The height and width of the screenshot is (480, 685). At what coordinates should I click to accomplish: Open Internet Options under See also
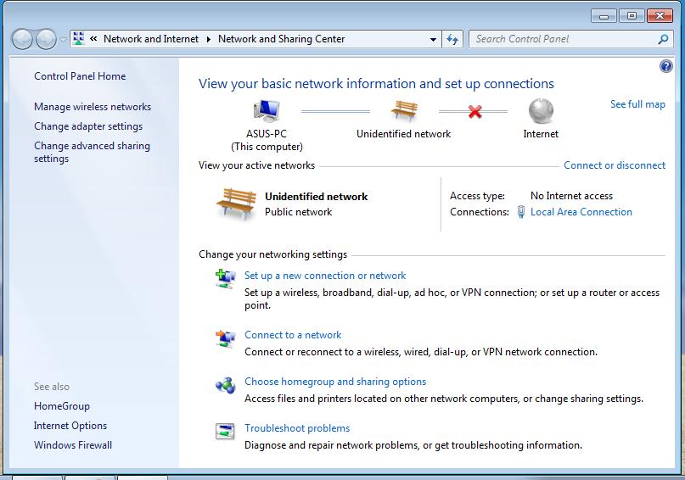coord(70,426)
